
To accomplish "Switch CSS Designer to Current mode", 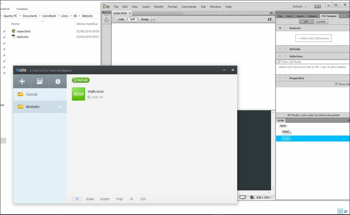I will tap(321, 22).
